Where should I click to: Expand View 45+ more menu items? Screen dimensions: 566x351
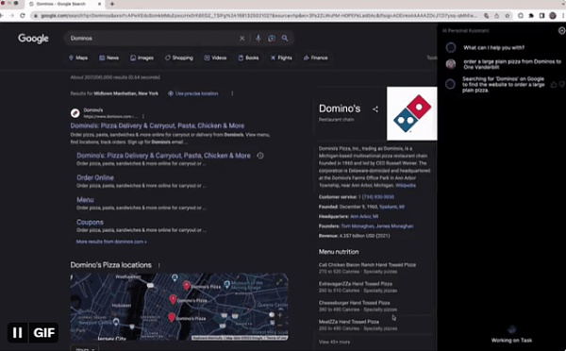(334, 342)
